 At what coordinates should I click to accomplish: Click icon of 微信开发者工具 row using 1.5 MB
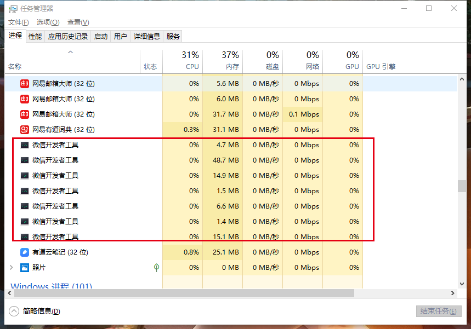[x=25, y=191]
